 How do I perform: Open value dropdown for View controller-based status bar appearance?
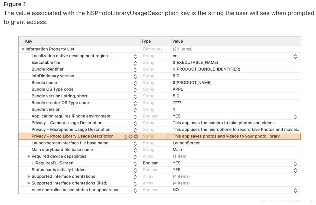[x=295, y=190]
